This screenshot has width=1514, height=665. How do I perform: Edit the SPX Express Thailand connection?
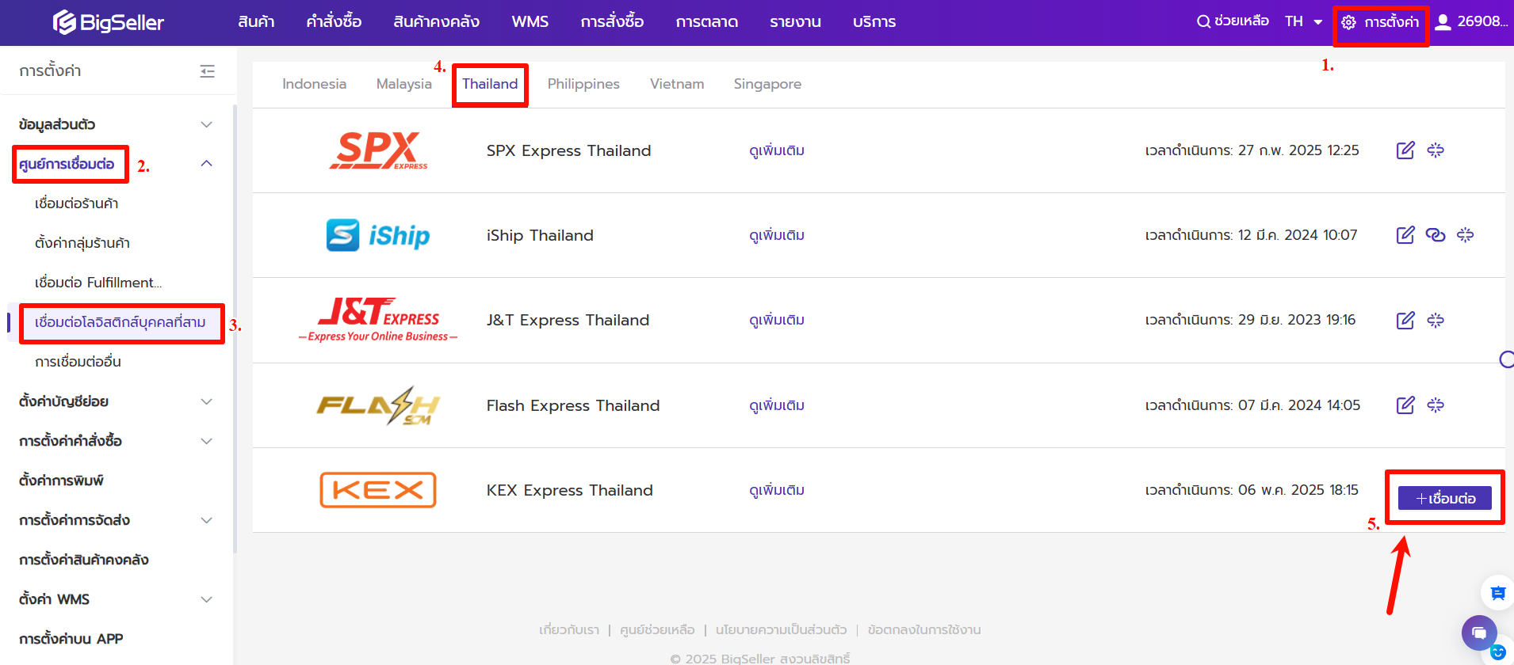(1405, 150)
